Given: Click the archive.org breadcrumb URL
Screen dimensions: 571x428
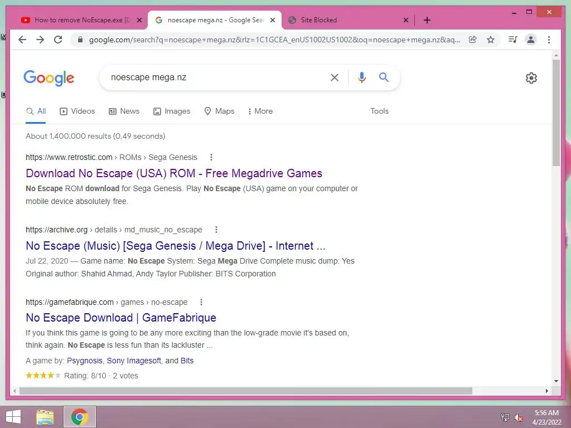Looking at the screenshot, I should tap(114, 230).
